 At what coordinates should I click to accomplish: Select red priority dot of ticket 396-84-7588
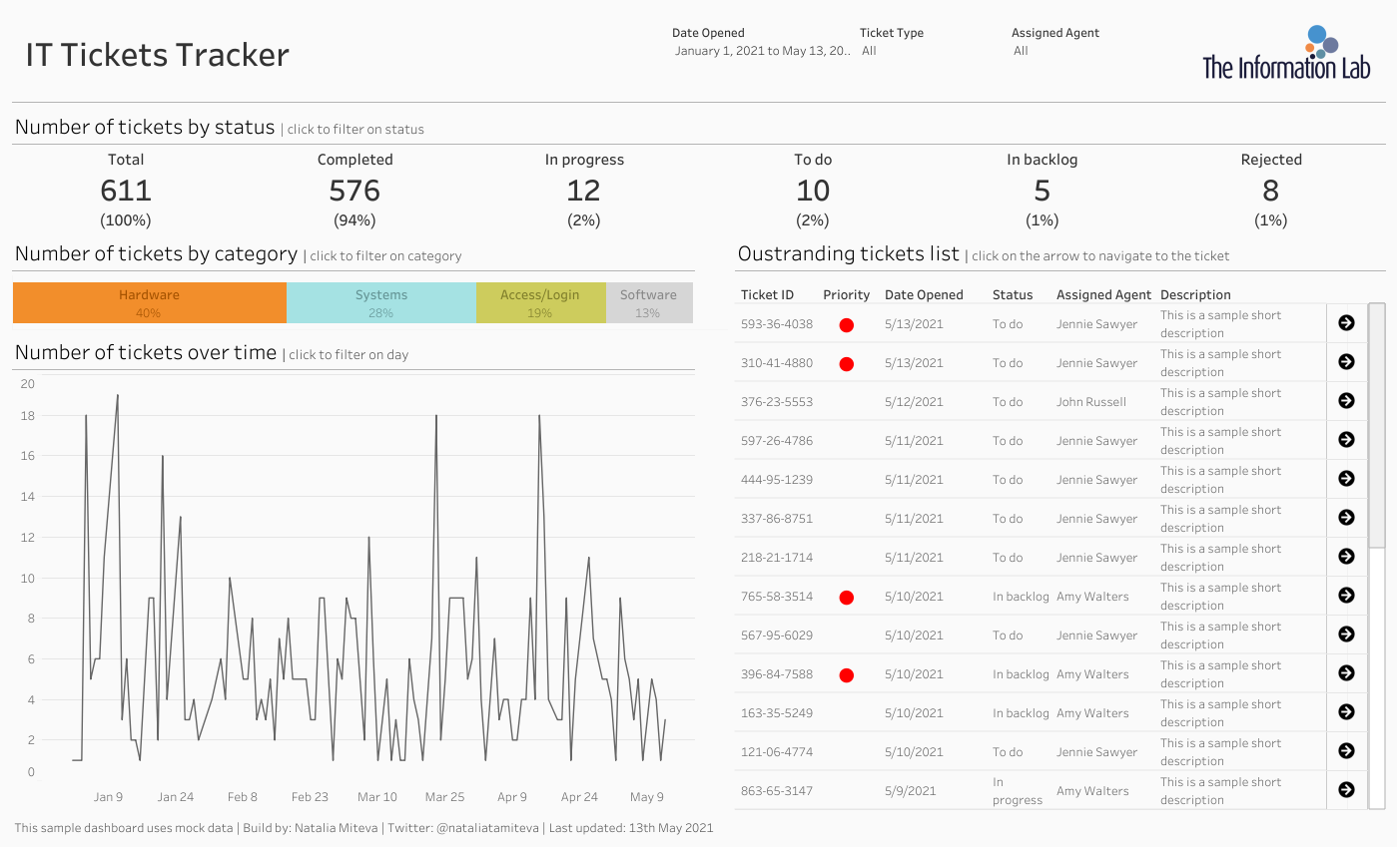846,675
